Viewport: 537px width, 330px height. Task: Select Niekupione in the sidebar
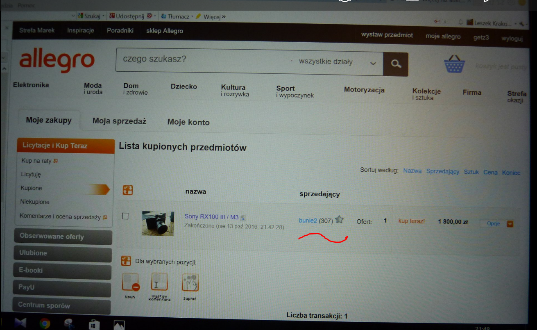[35, 202]
